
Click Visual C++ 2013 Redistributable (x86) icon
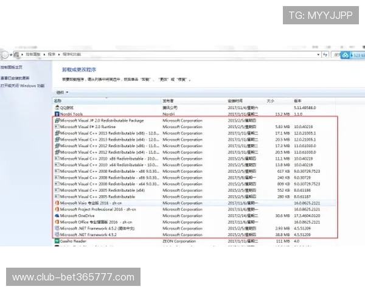pos(57,133)
